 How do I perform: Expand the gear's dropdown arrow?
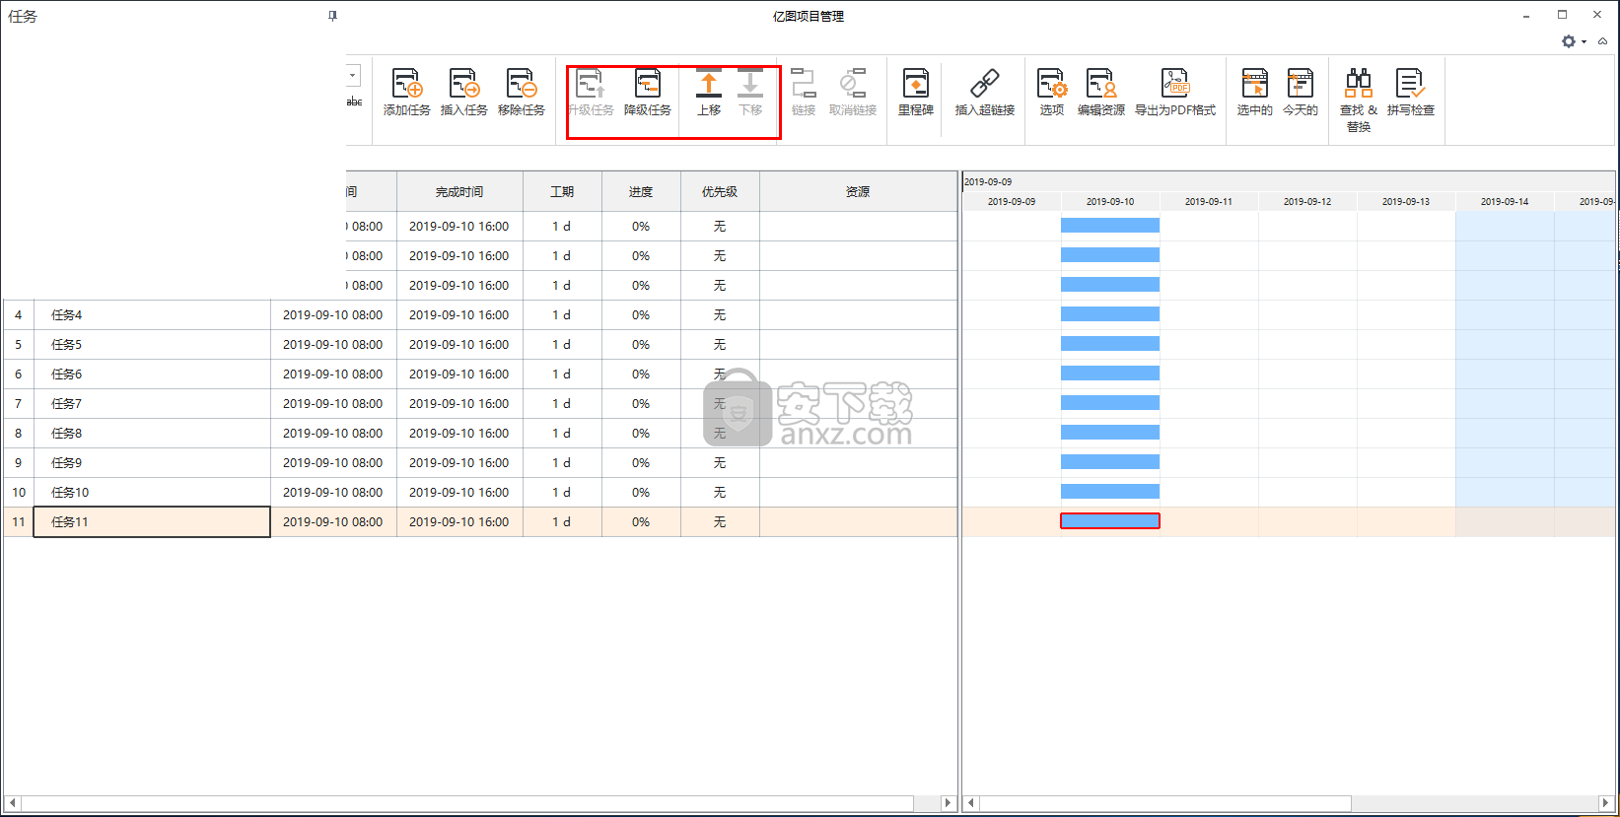click(1584, 41)
